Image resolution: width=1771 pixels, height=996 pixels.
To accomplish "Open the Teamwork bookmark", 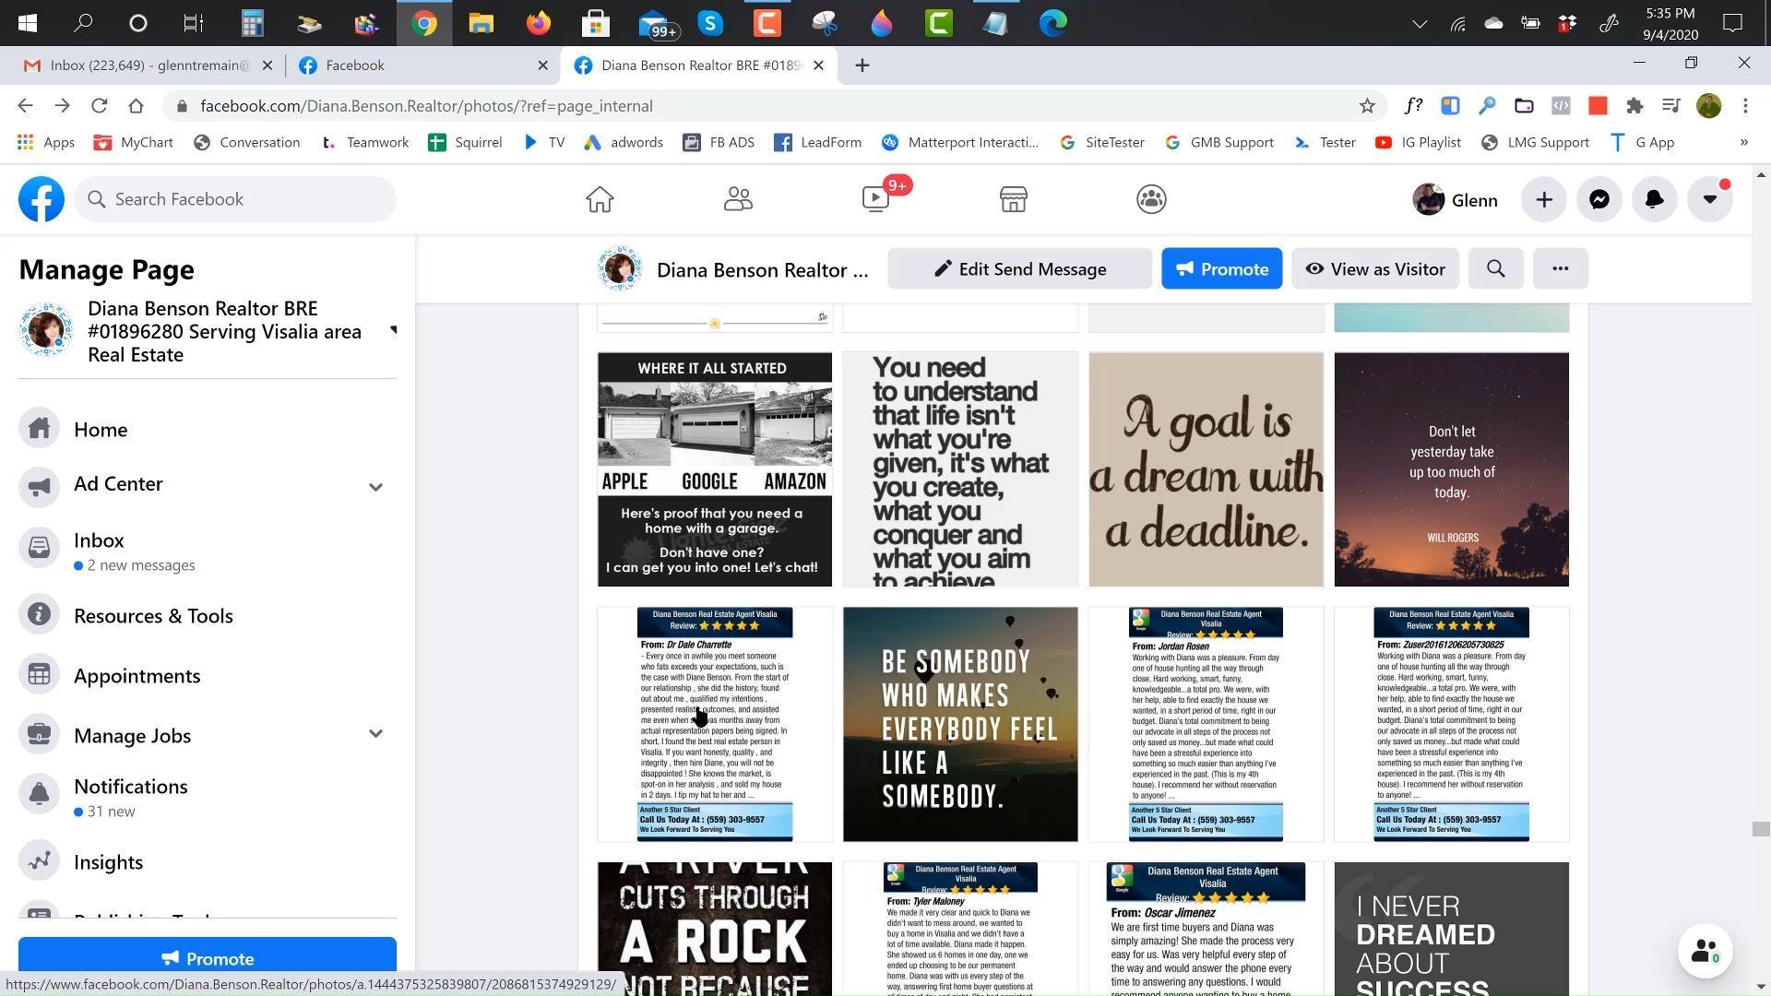I will pyautogui.click(x=365, y=143).
